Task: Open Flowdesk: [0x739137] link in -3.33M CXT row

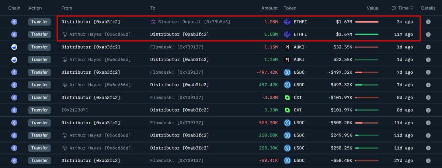Action: (x=177, y=97)
